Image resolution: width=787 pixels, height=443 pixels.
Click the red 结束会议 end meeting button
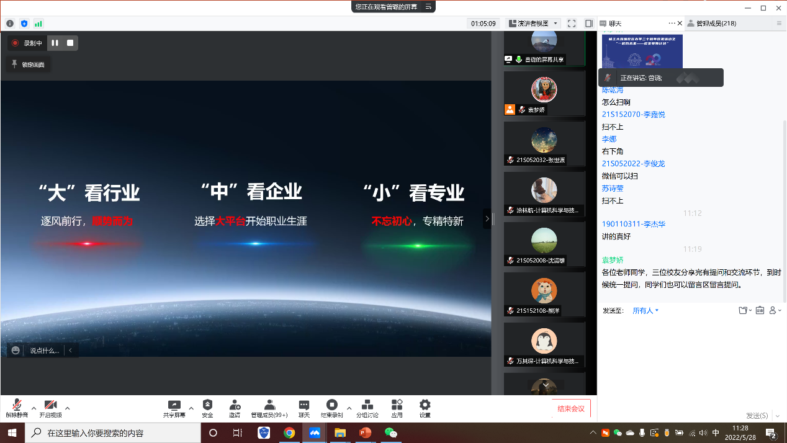[x=571, y=408]
